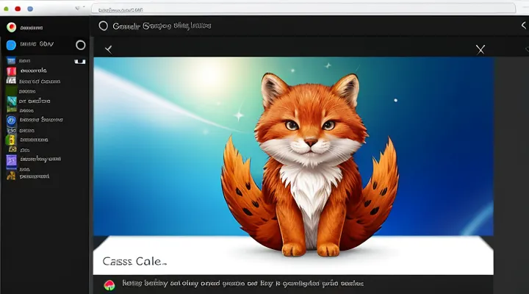Select the blue round icon mid-sidebar
This screenshot has height=294, width=529.
click(11, 120)
